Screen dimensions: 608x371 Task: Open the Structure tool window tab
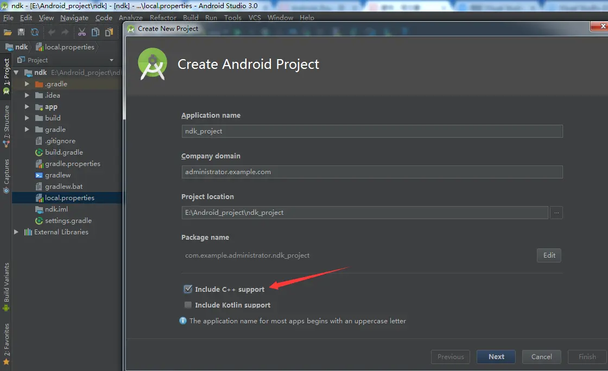(x=6, y=126)
